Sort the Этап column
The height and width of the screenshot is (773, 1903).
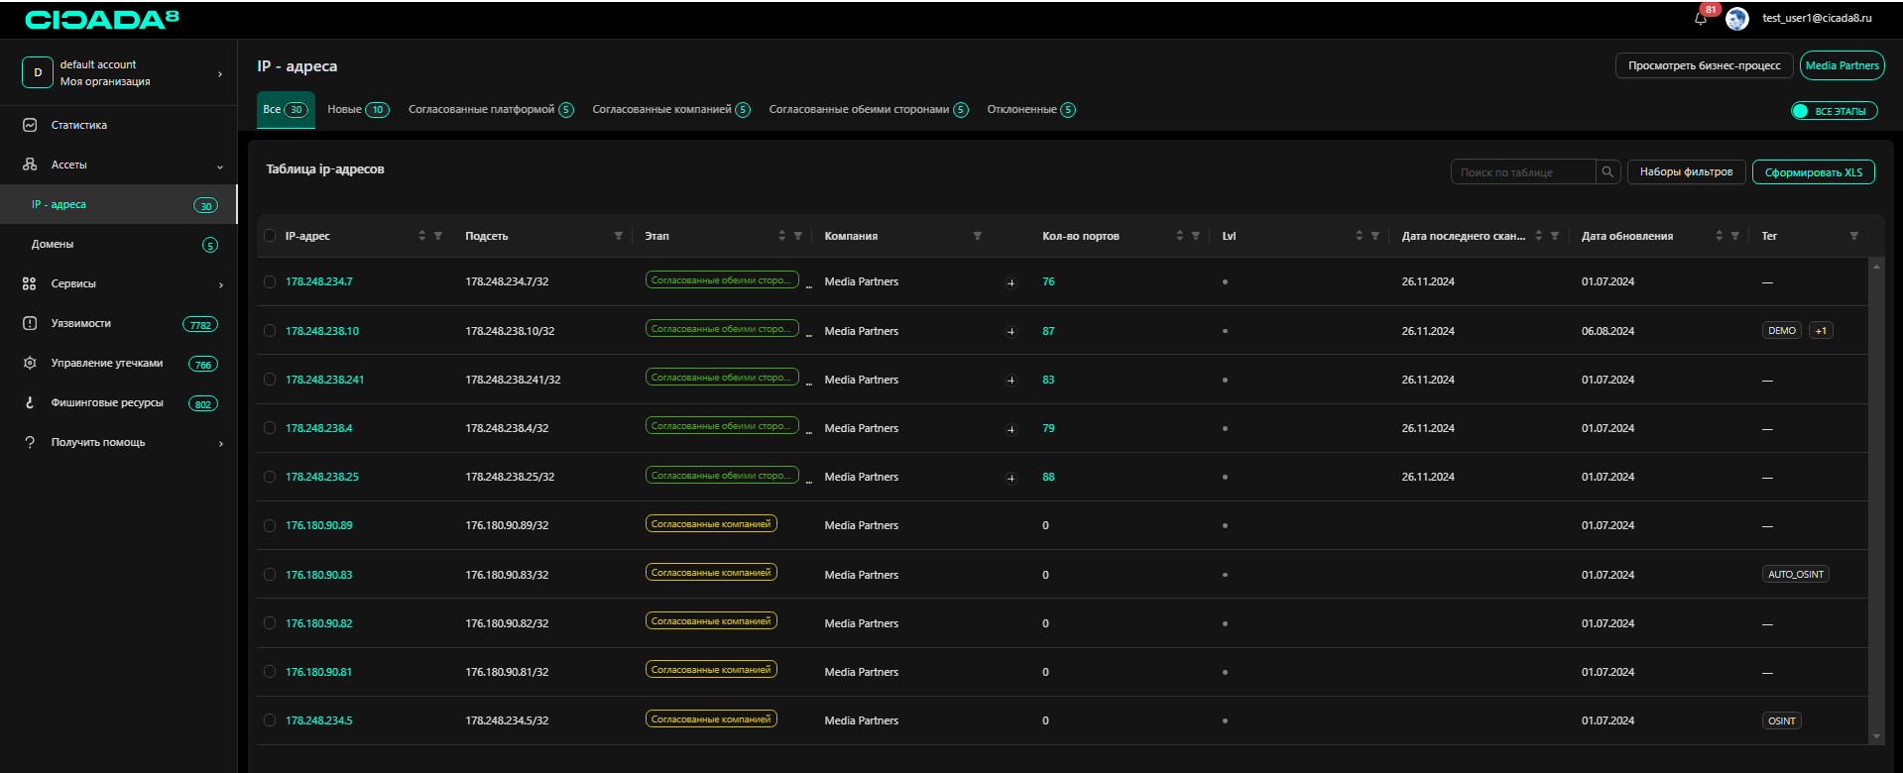coord(782,236)
